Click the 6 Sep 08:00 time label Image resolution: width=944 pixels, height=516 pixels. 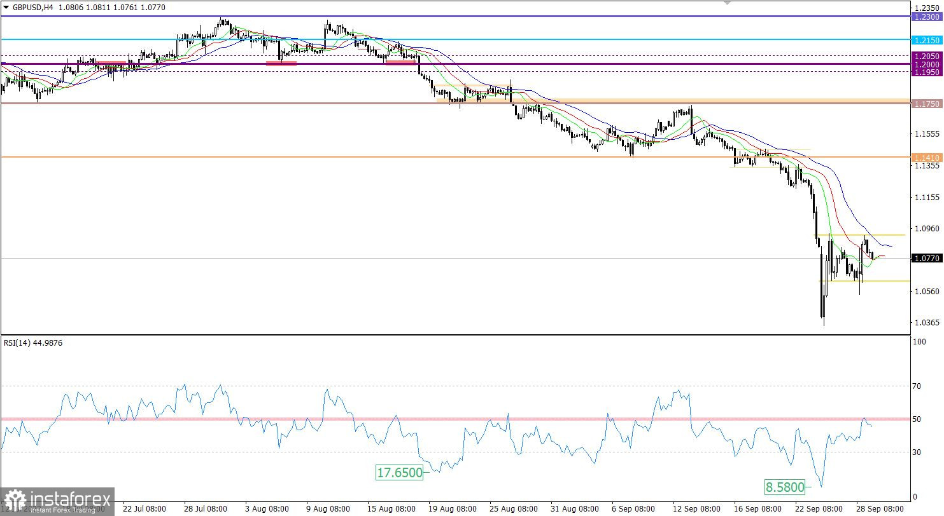633,509
